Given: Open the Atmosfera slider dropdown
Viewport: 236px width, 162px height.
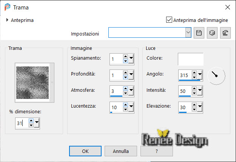Looking at the screenshot, I should click(131, 91).
